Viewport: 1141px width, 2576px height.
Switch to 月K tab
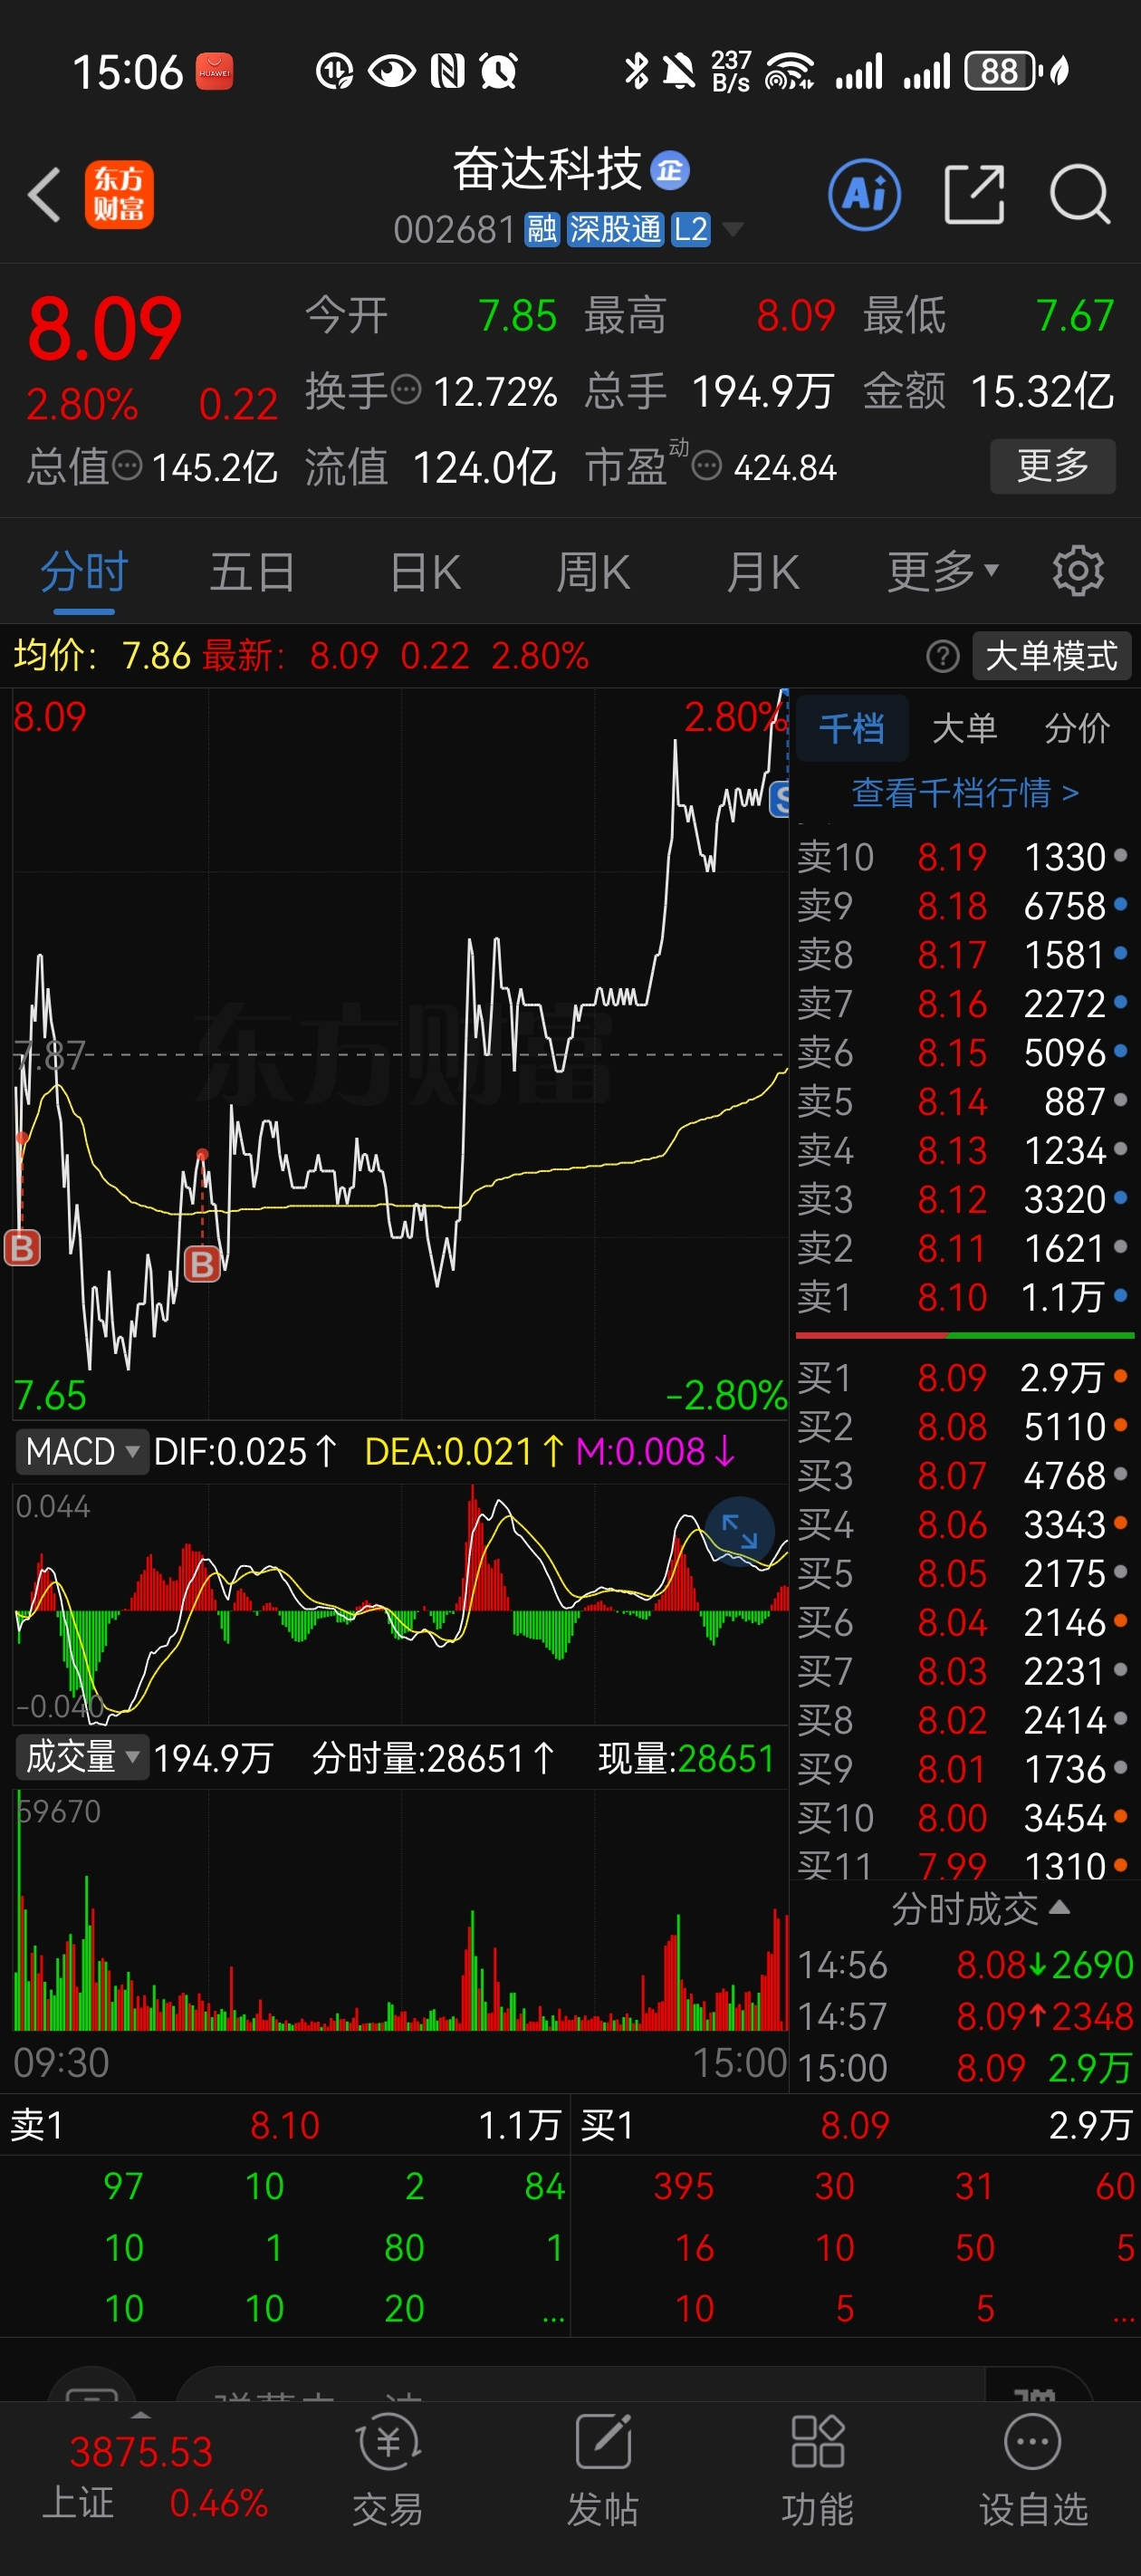click(x=763, y=571)
